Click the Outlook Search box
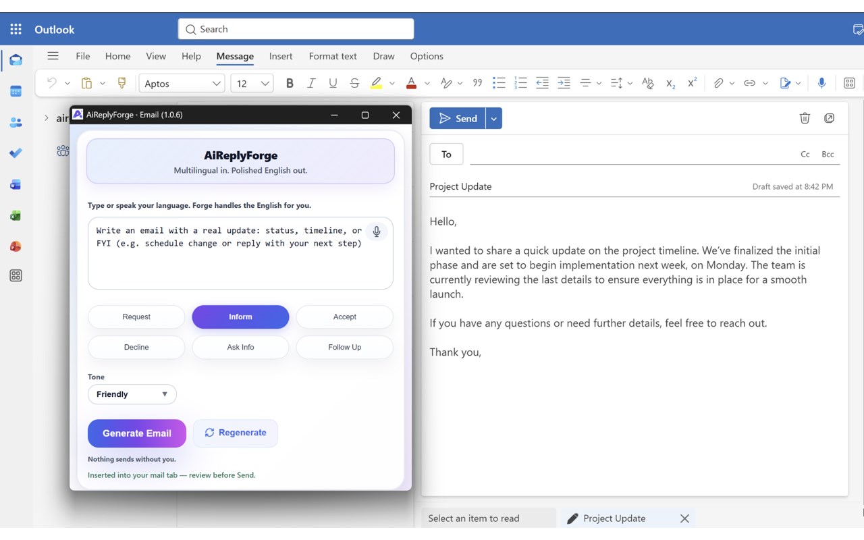Image resolution: width=864 pixels, height=540 pixels. tap(296, 29)
